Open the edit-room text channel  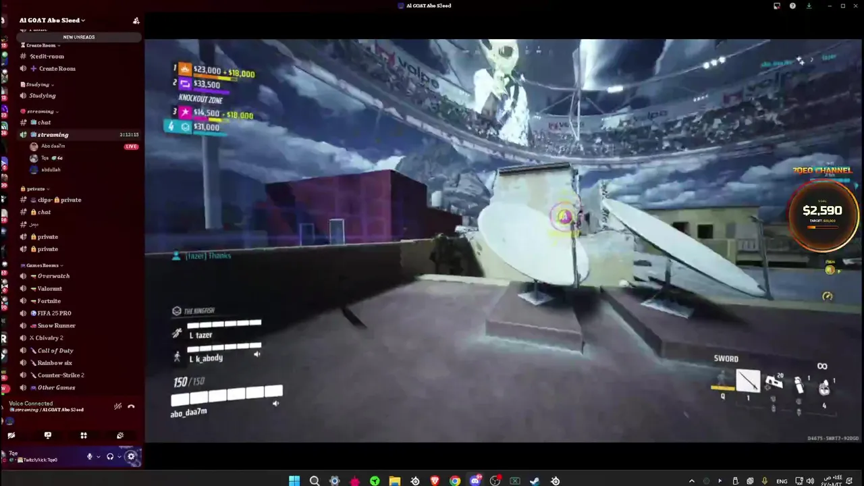(79, 56)
